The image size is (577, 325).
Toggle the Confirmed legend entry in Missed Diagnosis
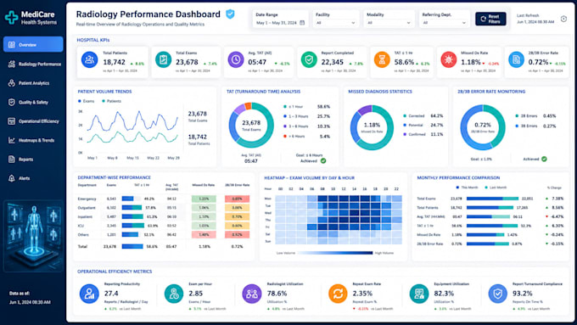coord(414,134)
